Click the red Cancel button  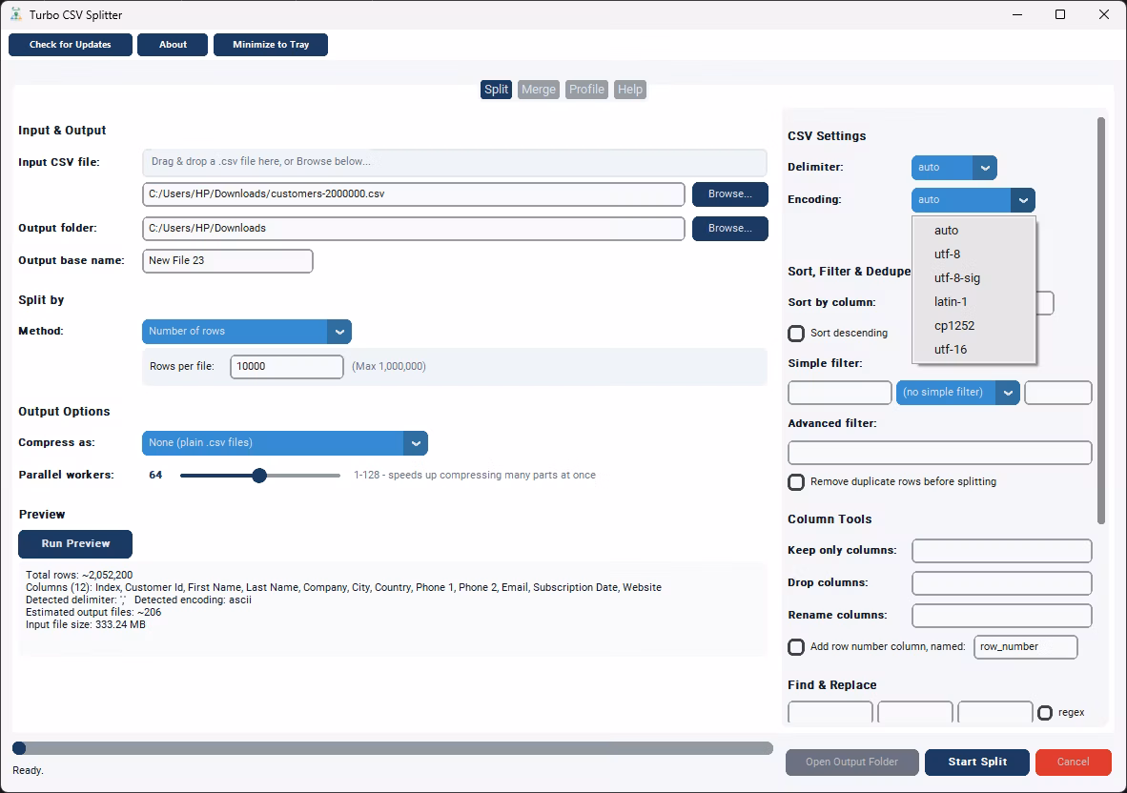pyautogui.click(x=1073, y=762)
